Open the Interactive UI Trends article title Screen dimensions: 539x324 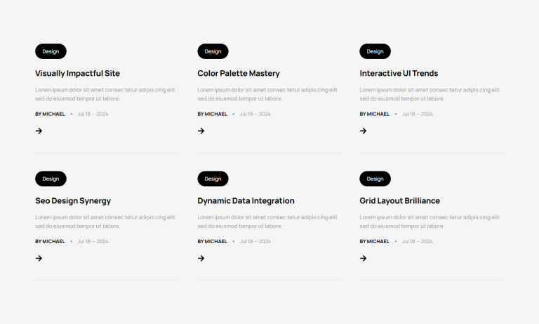click(x=399, y=73)
